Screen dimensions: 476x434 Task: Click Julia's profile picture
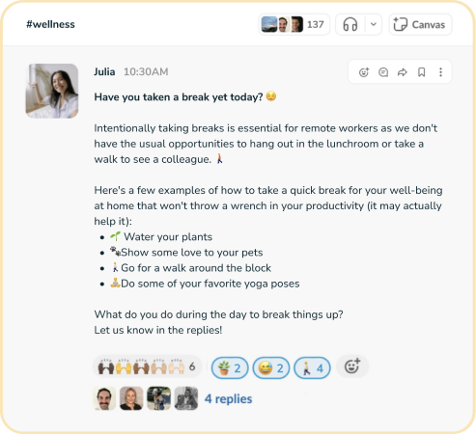[x=52, y=91]
